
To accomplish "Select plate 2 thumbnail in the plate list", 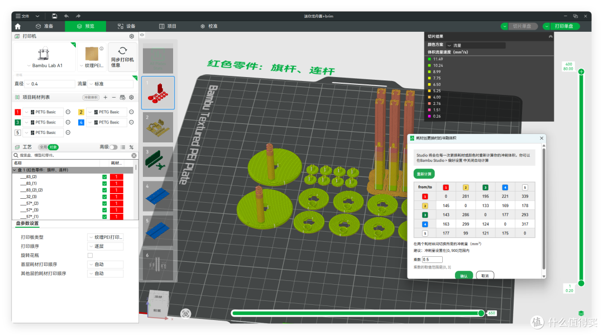I will point(158,127).
